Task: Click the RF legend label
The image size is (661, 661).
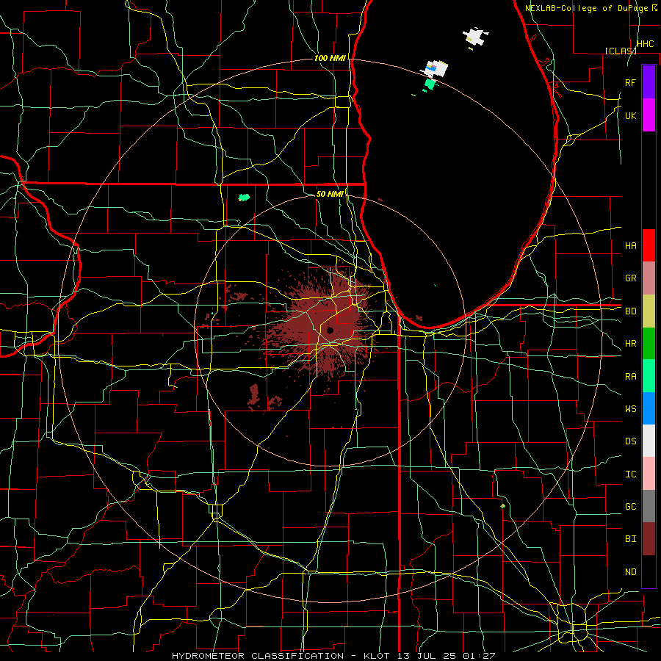Action: (x=630, y=82)
